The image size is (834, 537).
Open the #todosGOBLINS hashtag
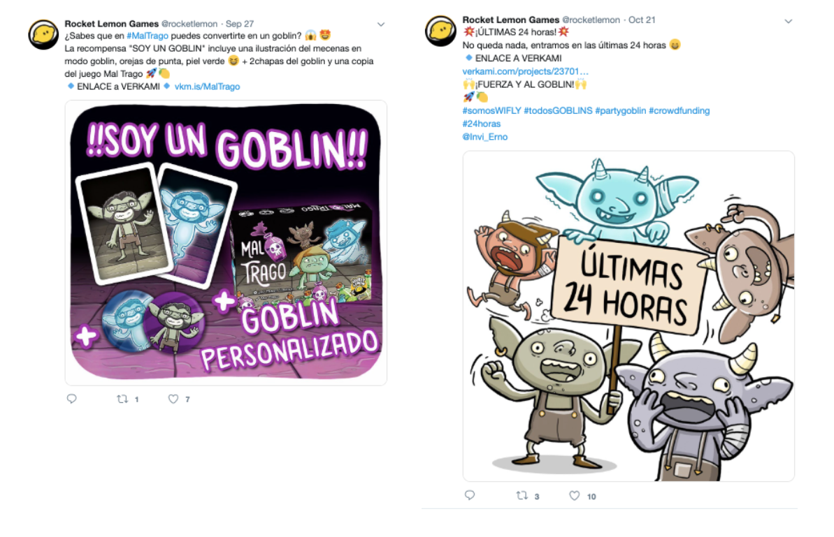[558, 110]
